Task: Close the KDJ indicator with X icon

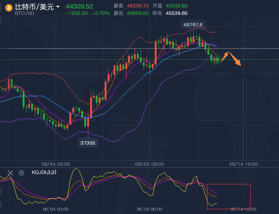Action: 10,172
